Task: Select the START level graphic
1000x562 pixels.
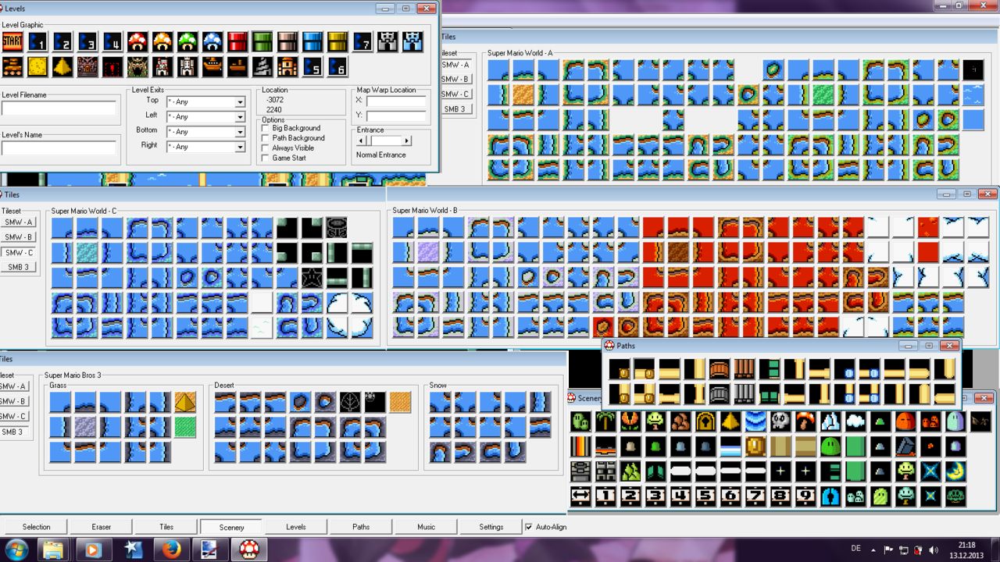Action: point(12,42)
